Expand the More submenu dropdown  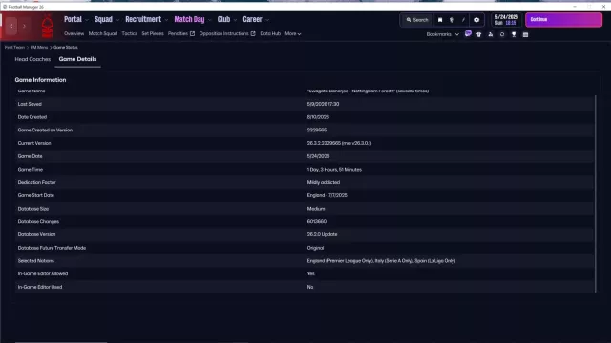tap(293, 34)
